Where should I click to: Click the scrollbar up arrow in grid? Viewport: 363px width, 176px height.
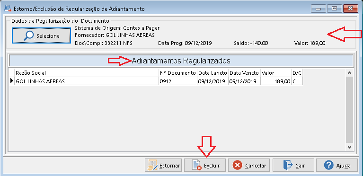click(x=350, y=73)
